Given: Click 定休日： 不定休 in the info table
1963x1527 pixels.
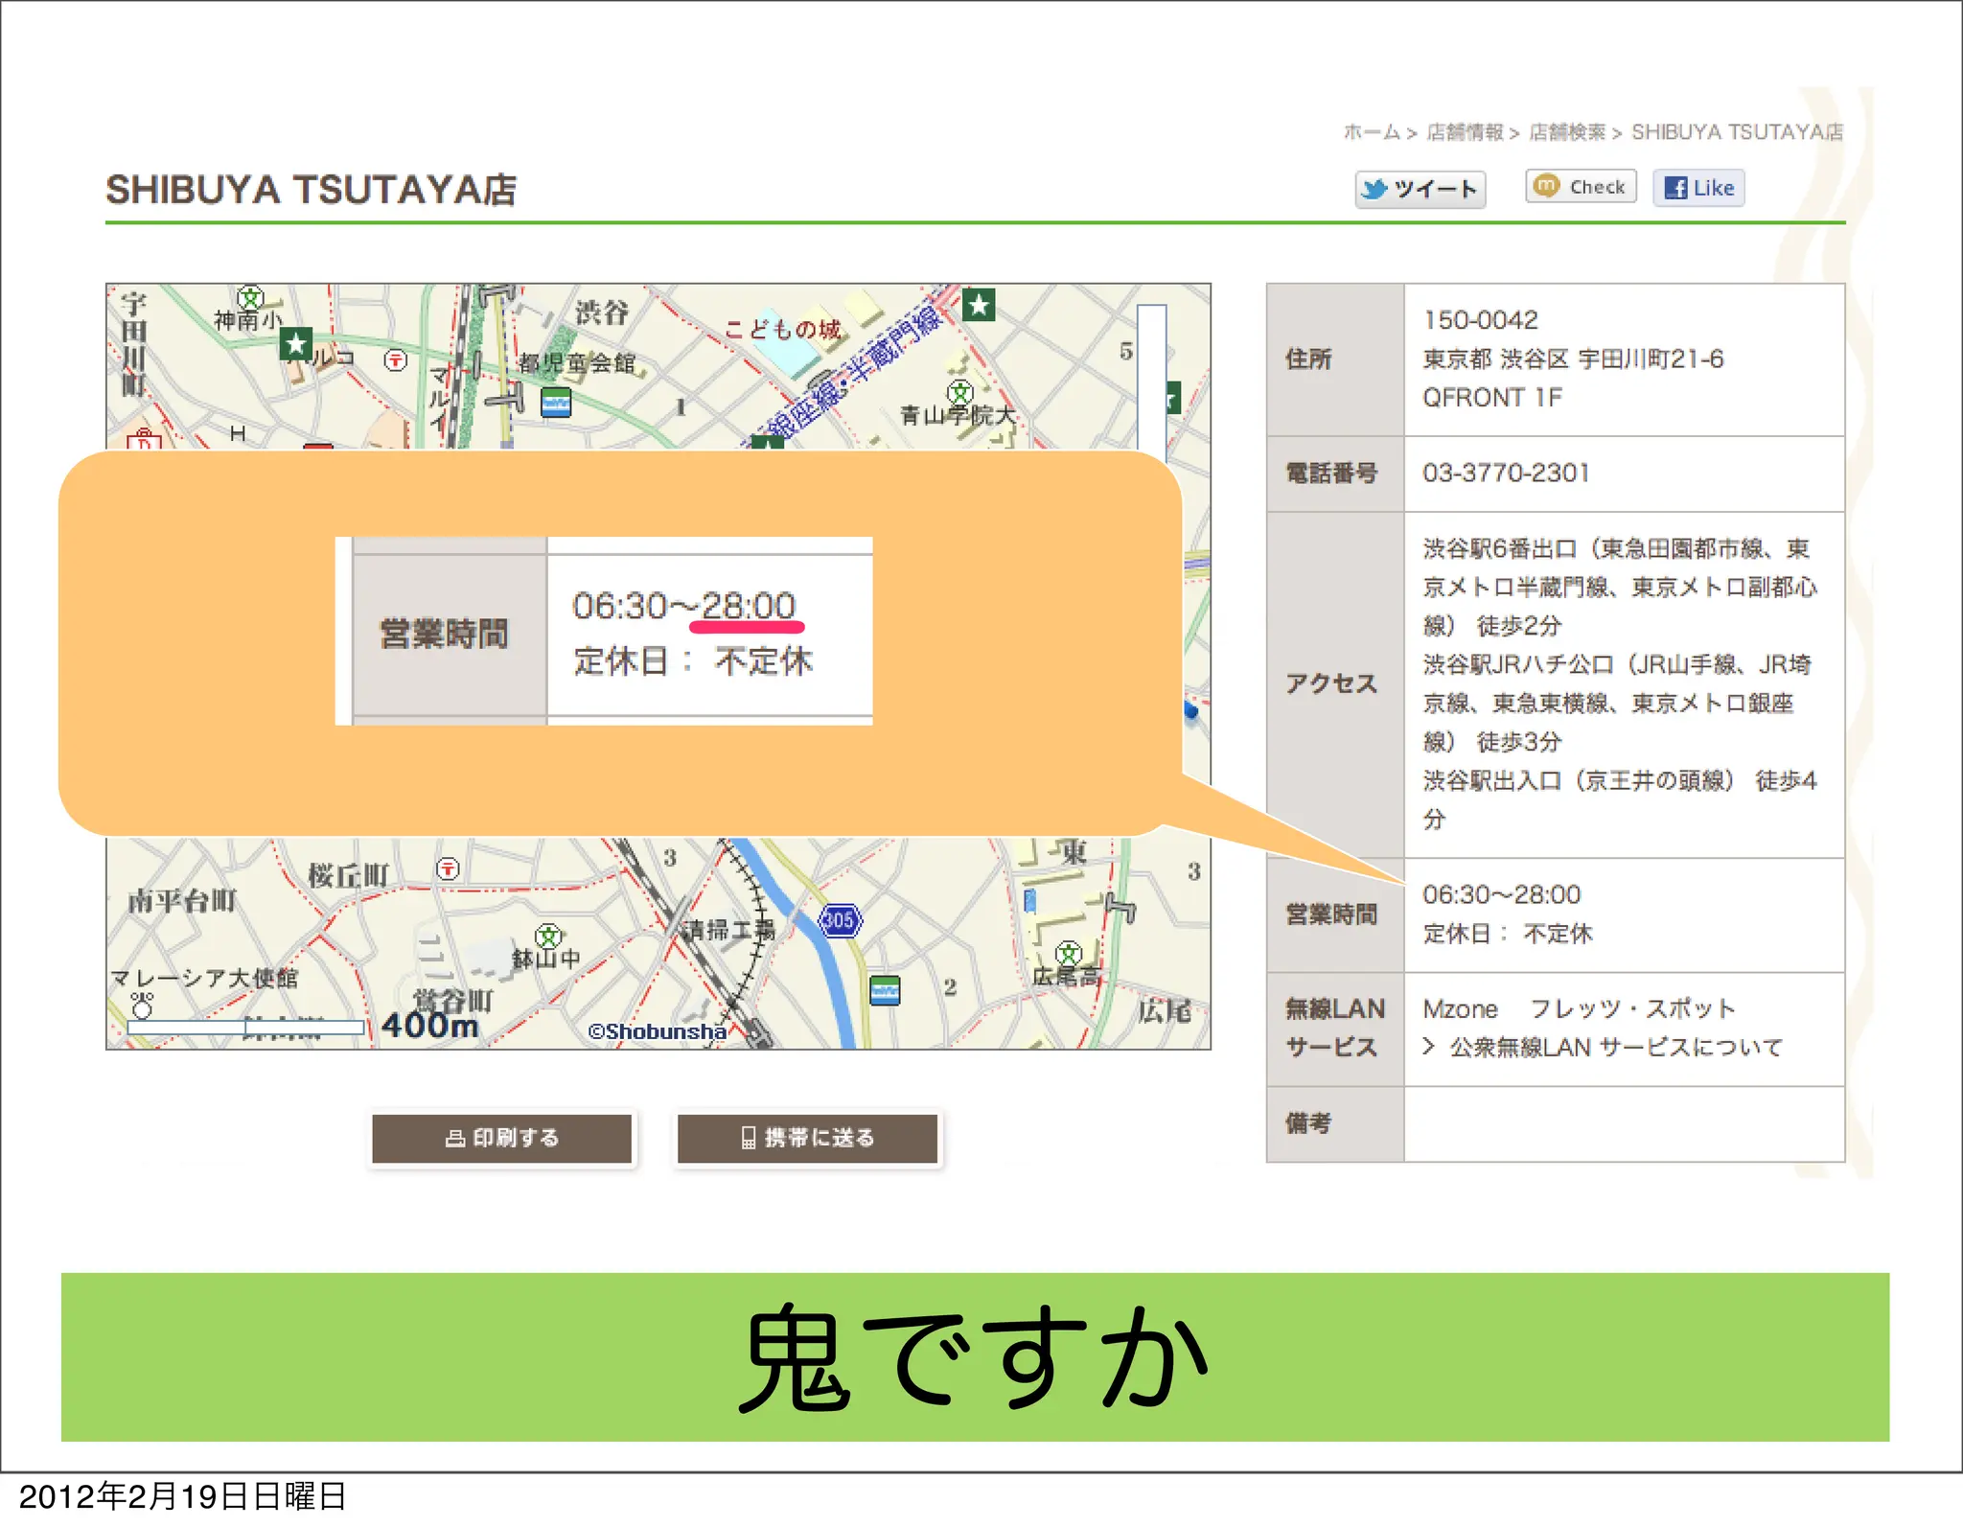Looking at the screenshot, I should (1507, 934).
